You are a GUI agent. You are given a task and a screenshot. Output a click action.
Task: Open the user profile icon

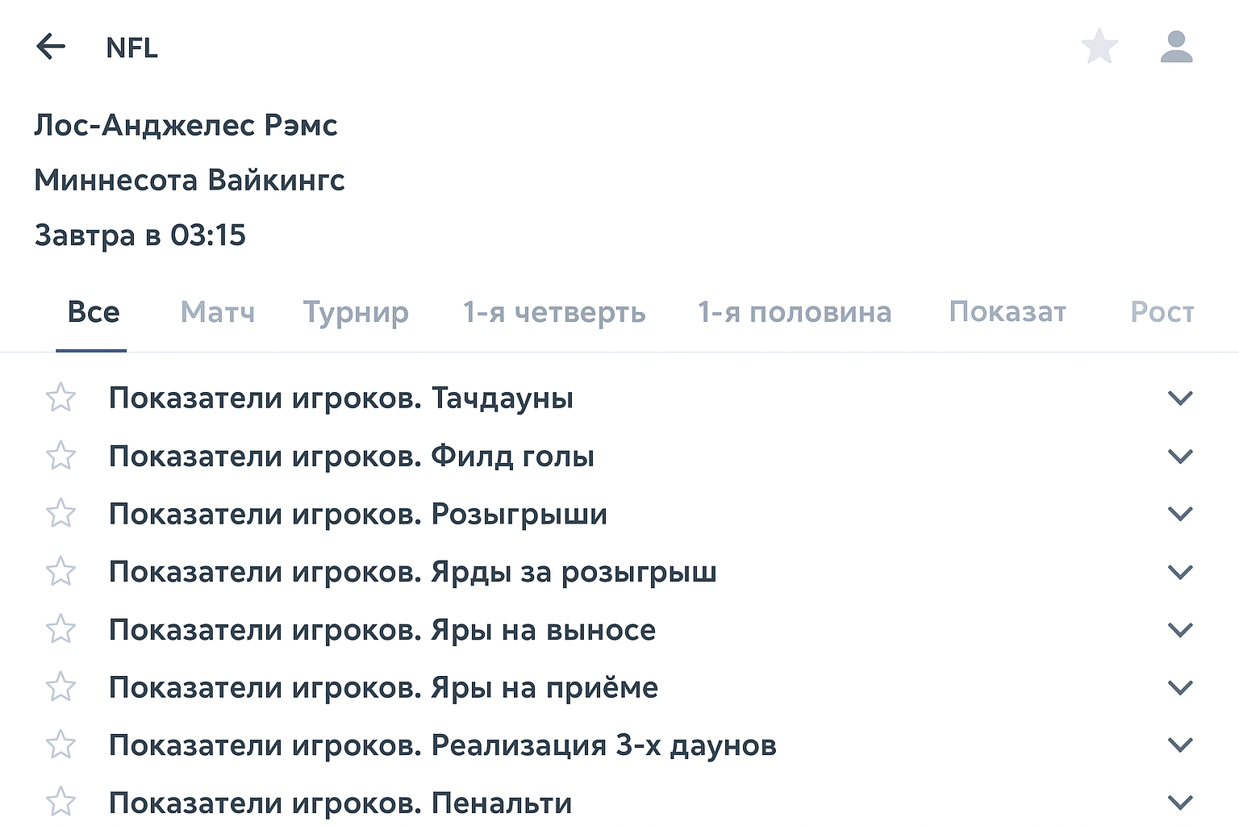[1176, 47]
